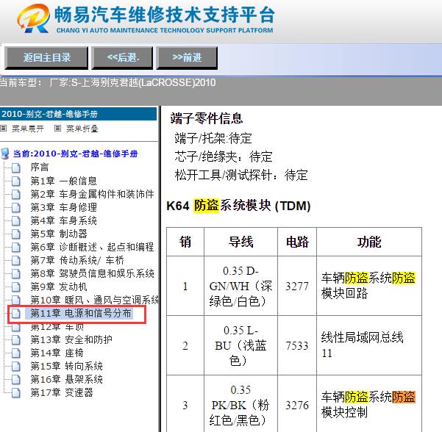442x432 pixels.
Task: Click the 导线 column header
Action: [240, 242]
